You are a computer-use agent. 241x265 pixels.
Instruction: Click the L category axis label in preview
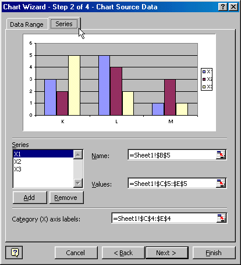pyautogui.click(x=116, y=121)
